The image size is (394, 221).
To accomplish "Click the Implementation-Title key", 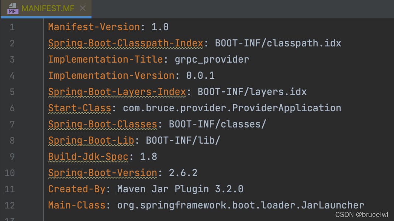I will pyautogui.click(x=106, y=59).
